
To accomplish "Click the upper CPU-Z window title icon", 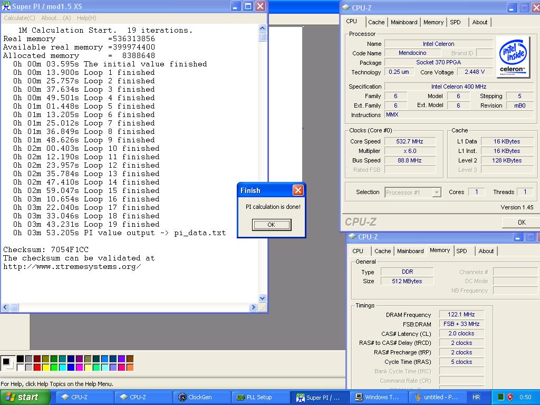I will 346,7.
